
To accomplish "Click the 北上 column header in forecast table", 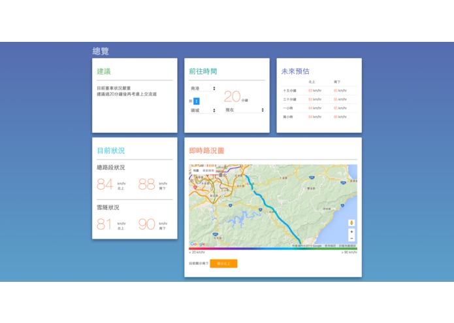I will pyautogui.click(x=312, y=82).
